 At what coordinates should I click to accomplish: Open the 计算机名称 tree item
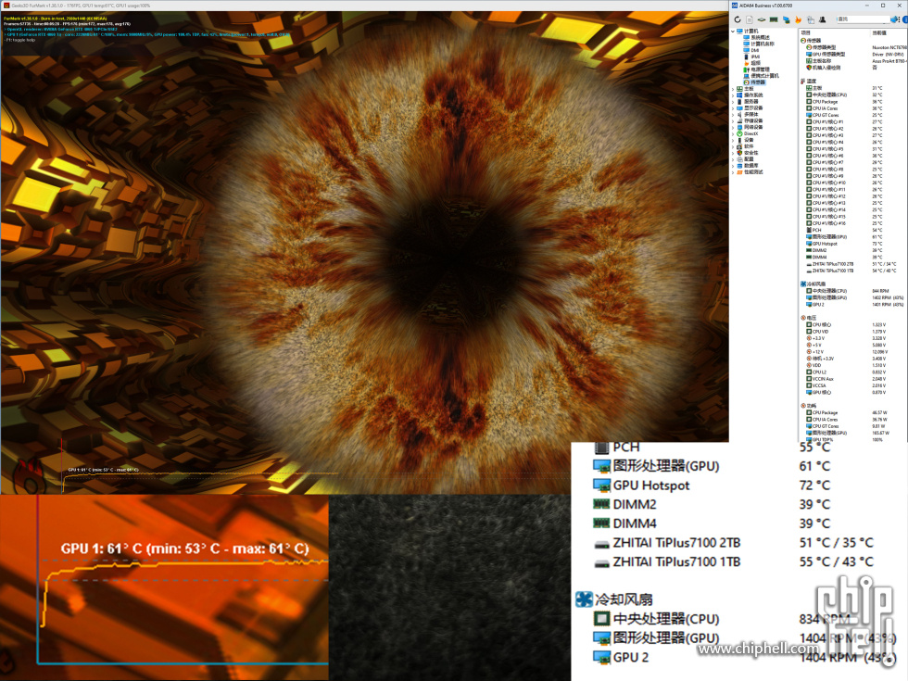(x=763, y=44)
